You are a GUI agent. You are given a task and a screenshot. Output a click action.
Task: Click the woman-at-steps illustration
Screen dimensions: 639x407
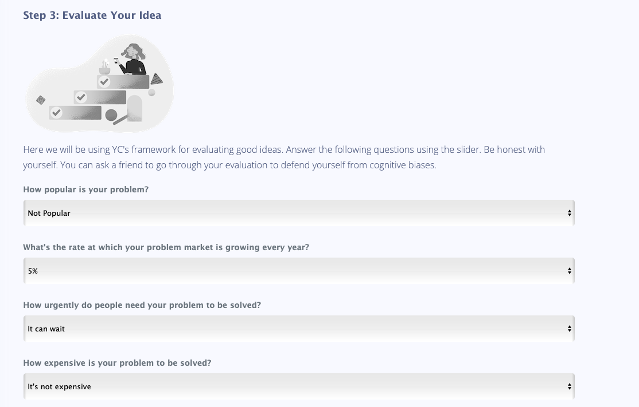(100, 84)
